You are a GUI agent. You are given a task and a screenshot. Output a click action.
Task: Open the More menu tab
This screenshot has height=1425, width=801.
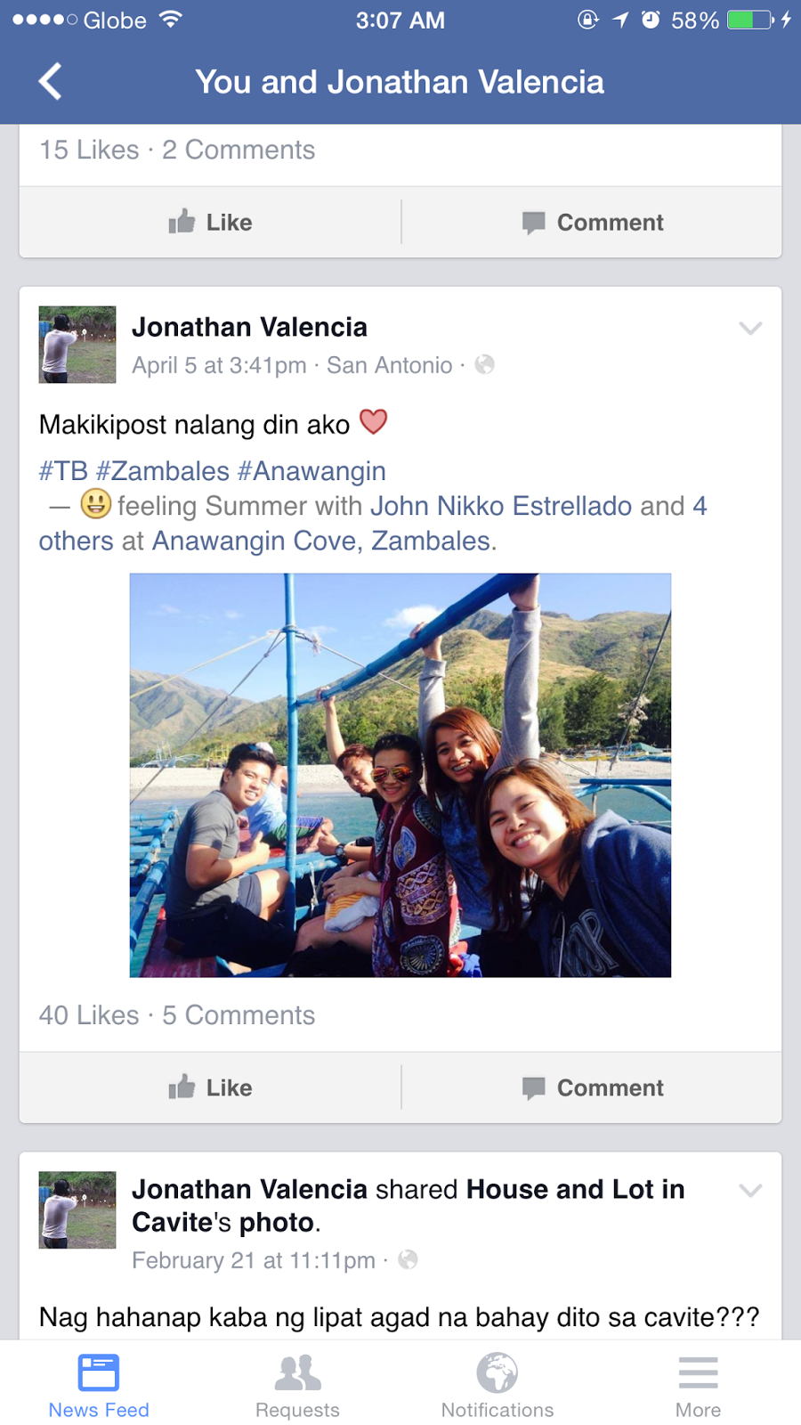[699, 1385]
